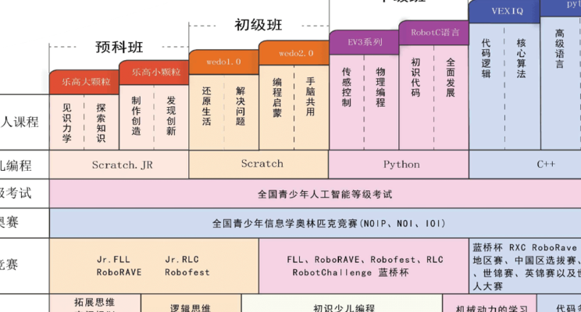
Task: Click the Python cell
Action: (x=399, y=165)
